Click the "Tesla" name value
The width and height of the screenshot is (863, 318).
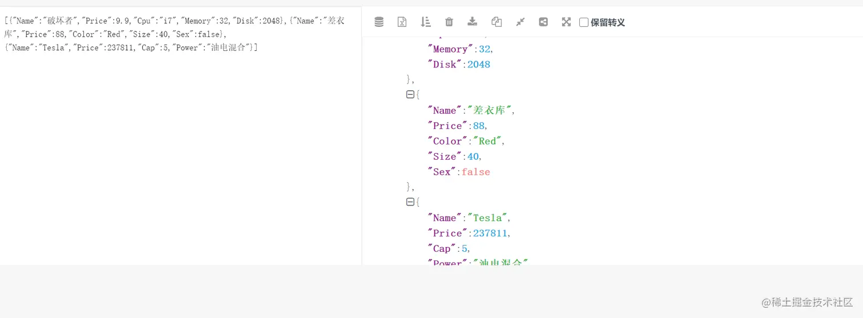pyautogui.click(x=487, y=218)
